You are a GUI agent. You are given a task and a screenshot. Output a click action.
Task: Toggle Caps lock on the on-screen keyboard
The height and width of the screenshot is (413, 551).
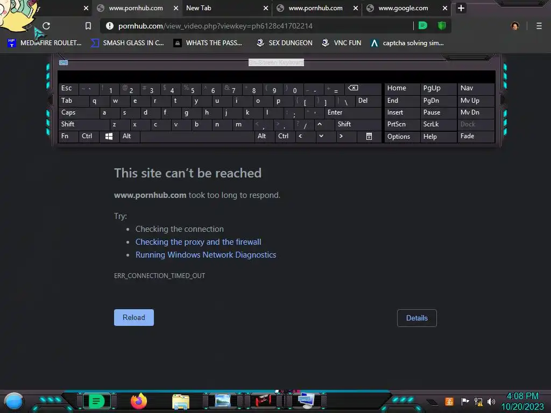point(79,113)
